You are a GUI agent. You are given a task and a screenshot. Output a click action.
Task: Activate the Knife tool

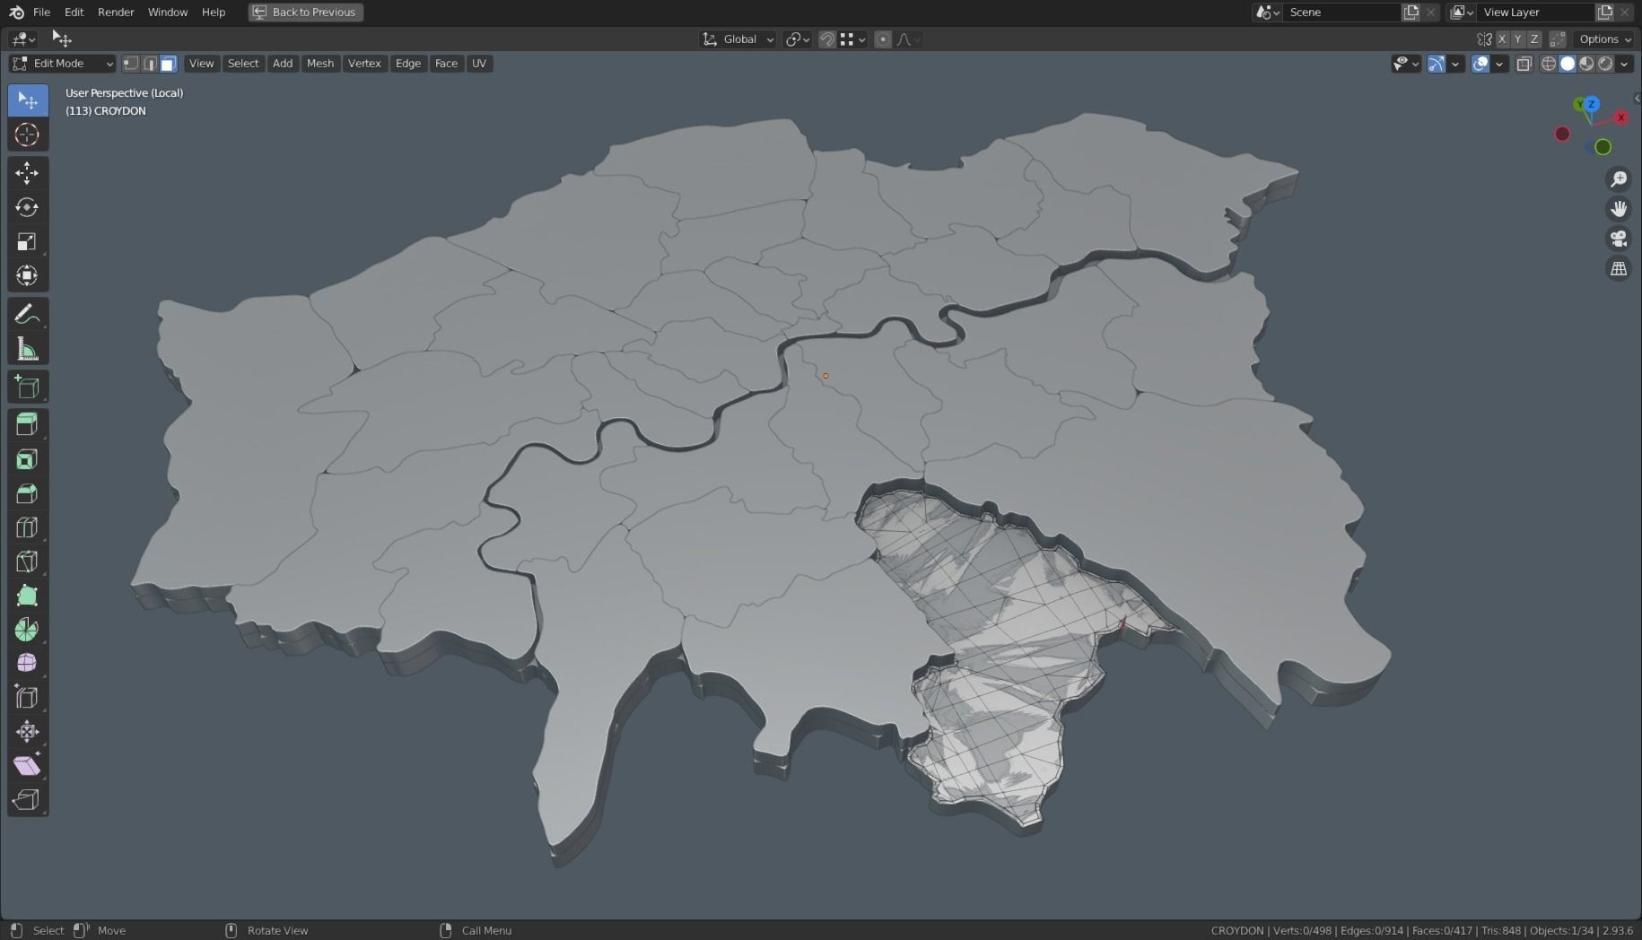tap(28, 561)
